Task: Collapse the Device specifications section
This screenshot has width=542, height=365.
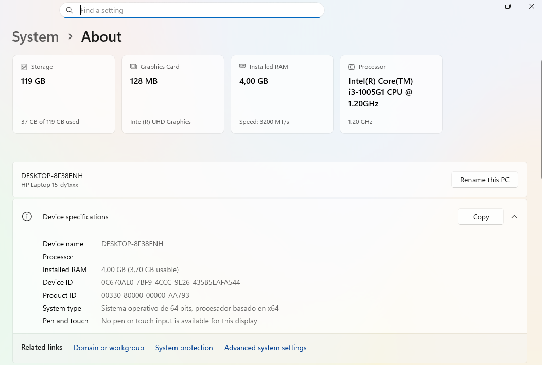Action: [514, 217]
